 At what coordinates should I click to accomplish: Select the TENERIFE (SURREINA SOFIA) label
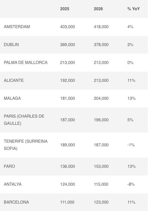[x=26, y=145]
